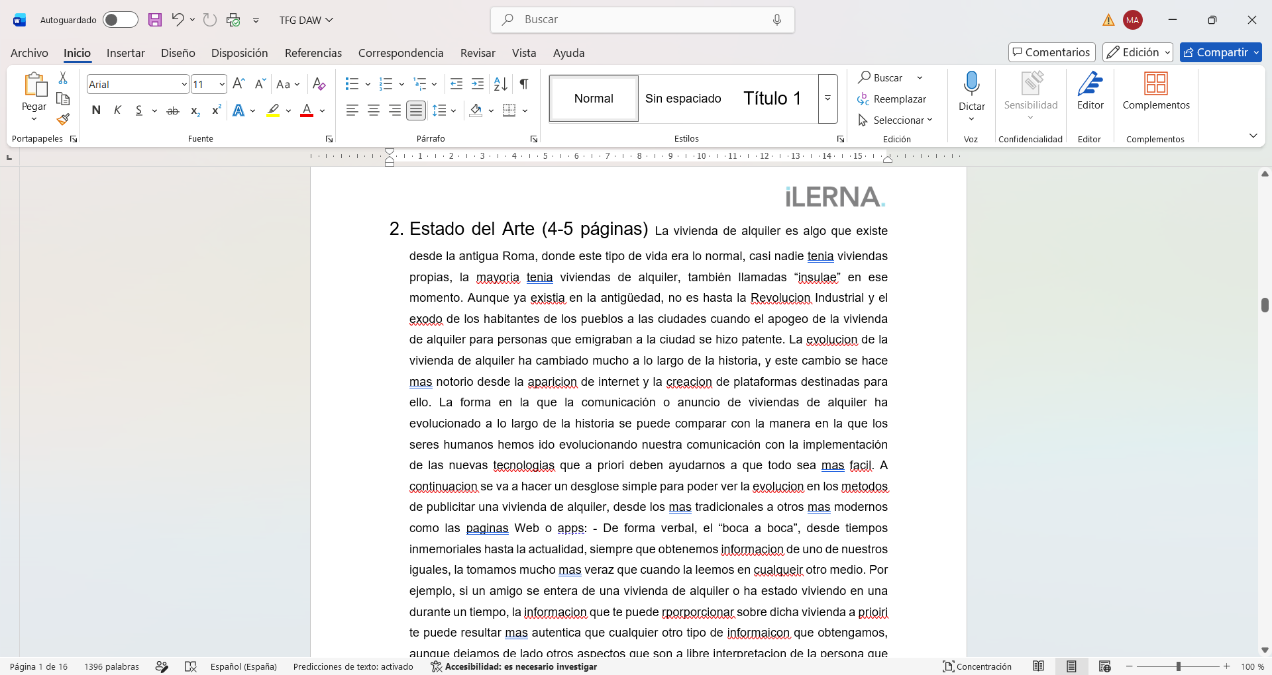Open the Referencias ribbon tab
Viewport: 1272px width, 675px height.
tap(313, 53)
